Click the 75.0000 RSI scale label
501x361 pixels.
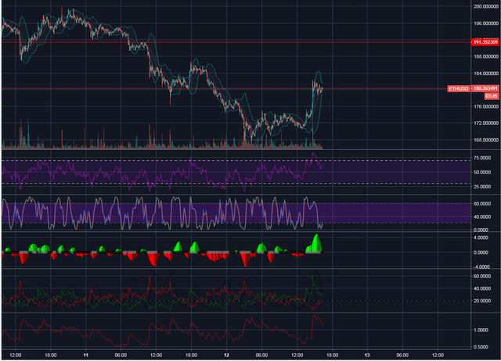click(x=482, y=158)
